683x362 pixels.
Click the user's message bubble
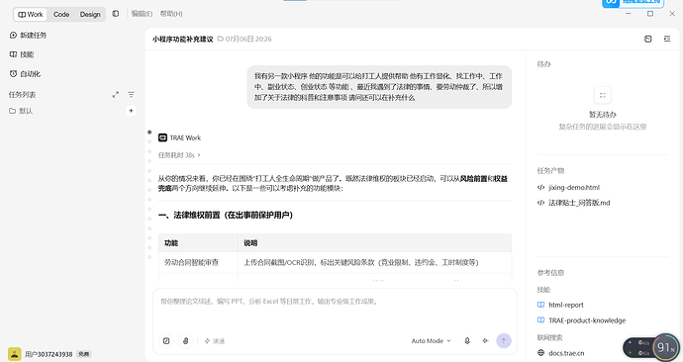(x=379, y=87)
